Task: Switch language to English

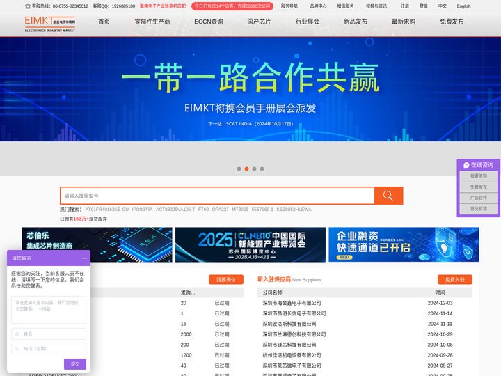Action: [x=463, y=6]
